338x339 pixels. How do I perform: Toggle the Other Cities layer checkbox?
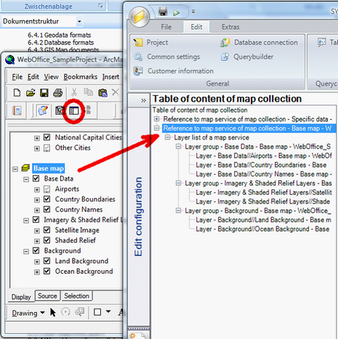tap(47, 148)
